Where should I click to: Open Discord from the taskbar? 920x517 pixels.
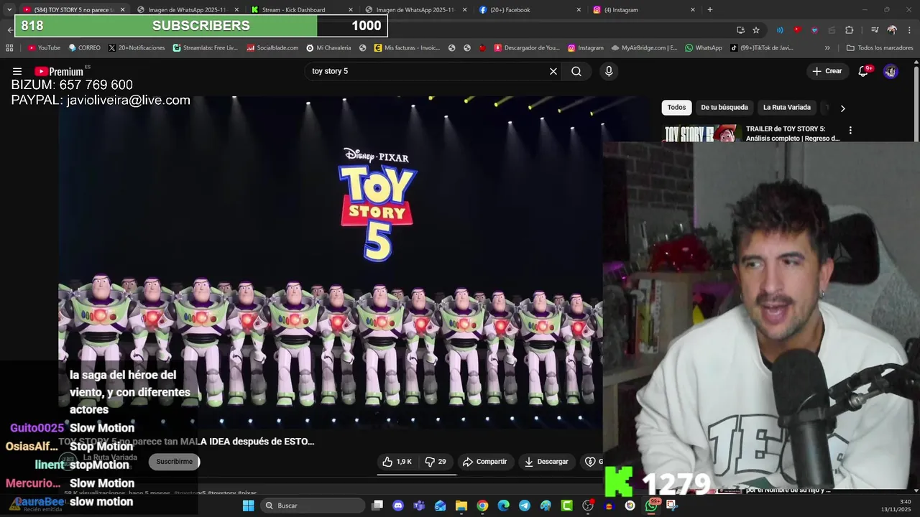[x=398, y=506]
